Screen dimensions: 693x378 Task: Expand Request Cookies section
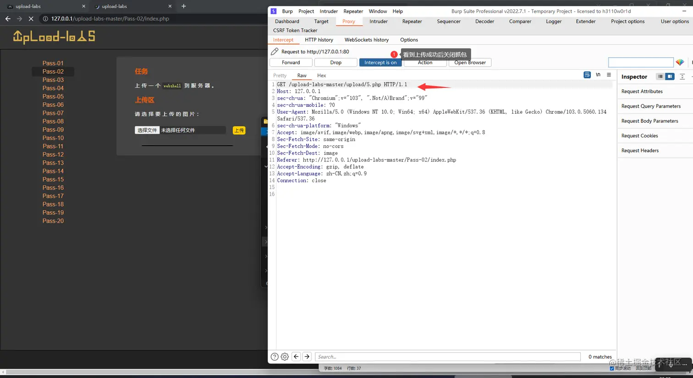pyautogui.click(x=655, y=136)
